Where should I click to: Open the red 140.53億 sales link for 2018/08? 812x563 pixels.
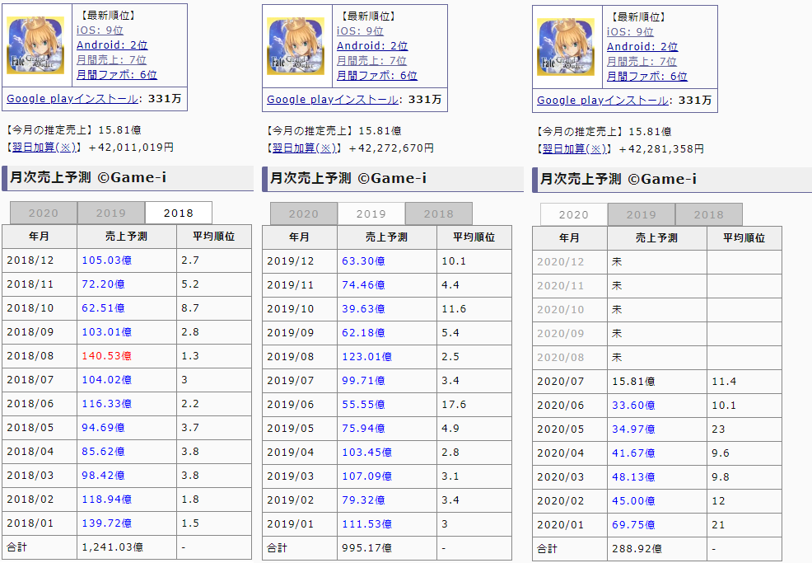[x=107, y=356]
